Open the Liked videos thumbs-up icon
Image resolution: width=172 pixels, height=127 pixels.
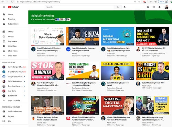click(x=4, y=51)
